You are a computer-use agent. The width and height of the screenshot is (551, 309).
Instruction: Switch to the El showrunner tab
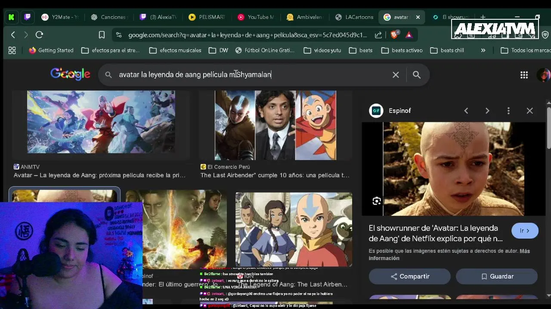click(x=450, y=17)
